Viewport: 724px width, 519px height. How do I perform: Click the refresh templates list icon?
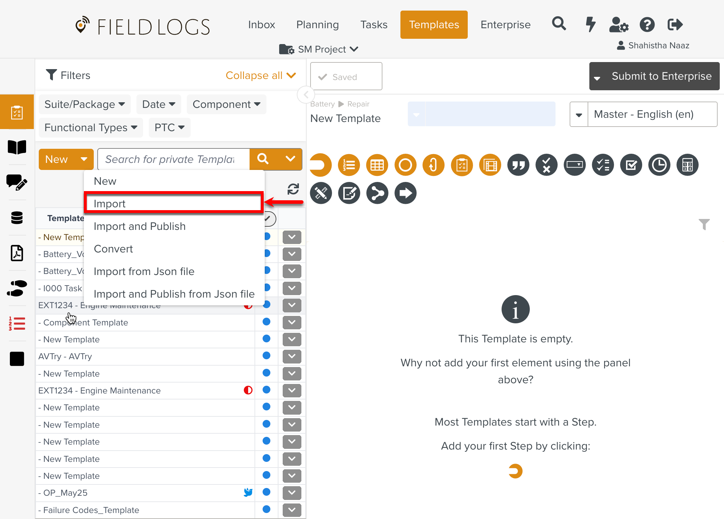click(x=293, y=189)
